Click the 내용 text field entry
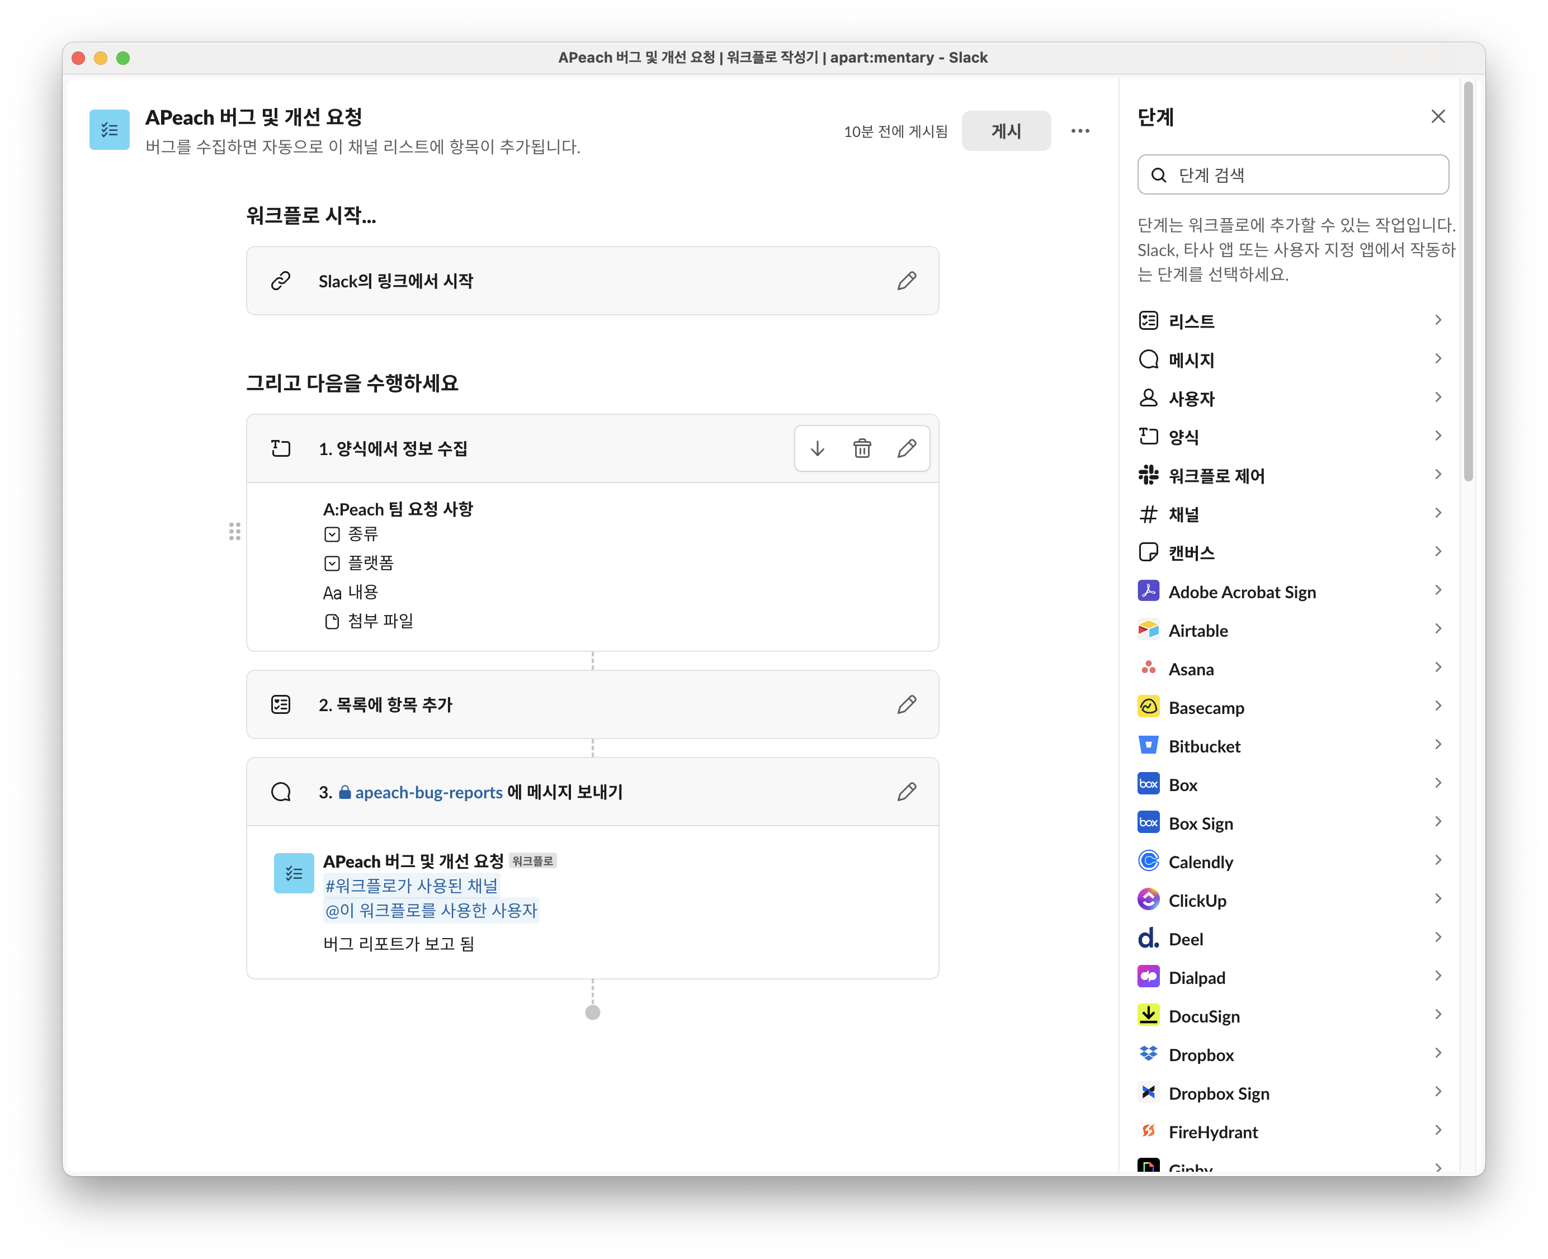The width and height of the screenshot is (1548, 1259). [351, 592]
